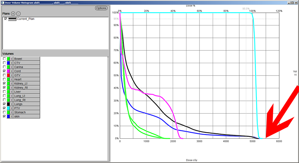Enable the GTV volume checkbox
Screen dimensions: 299x163
coord(4,75)
